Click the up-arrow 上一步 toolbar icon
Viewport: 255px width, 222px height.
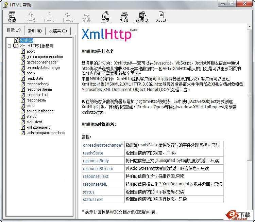[30, 17]
